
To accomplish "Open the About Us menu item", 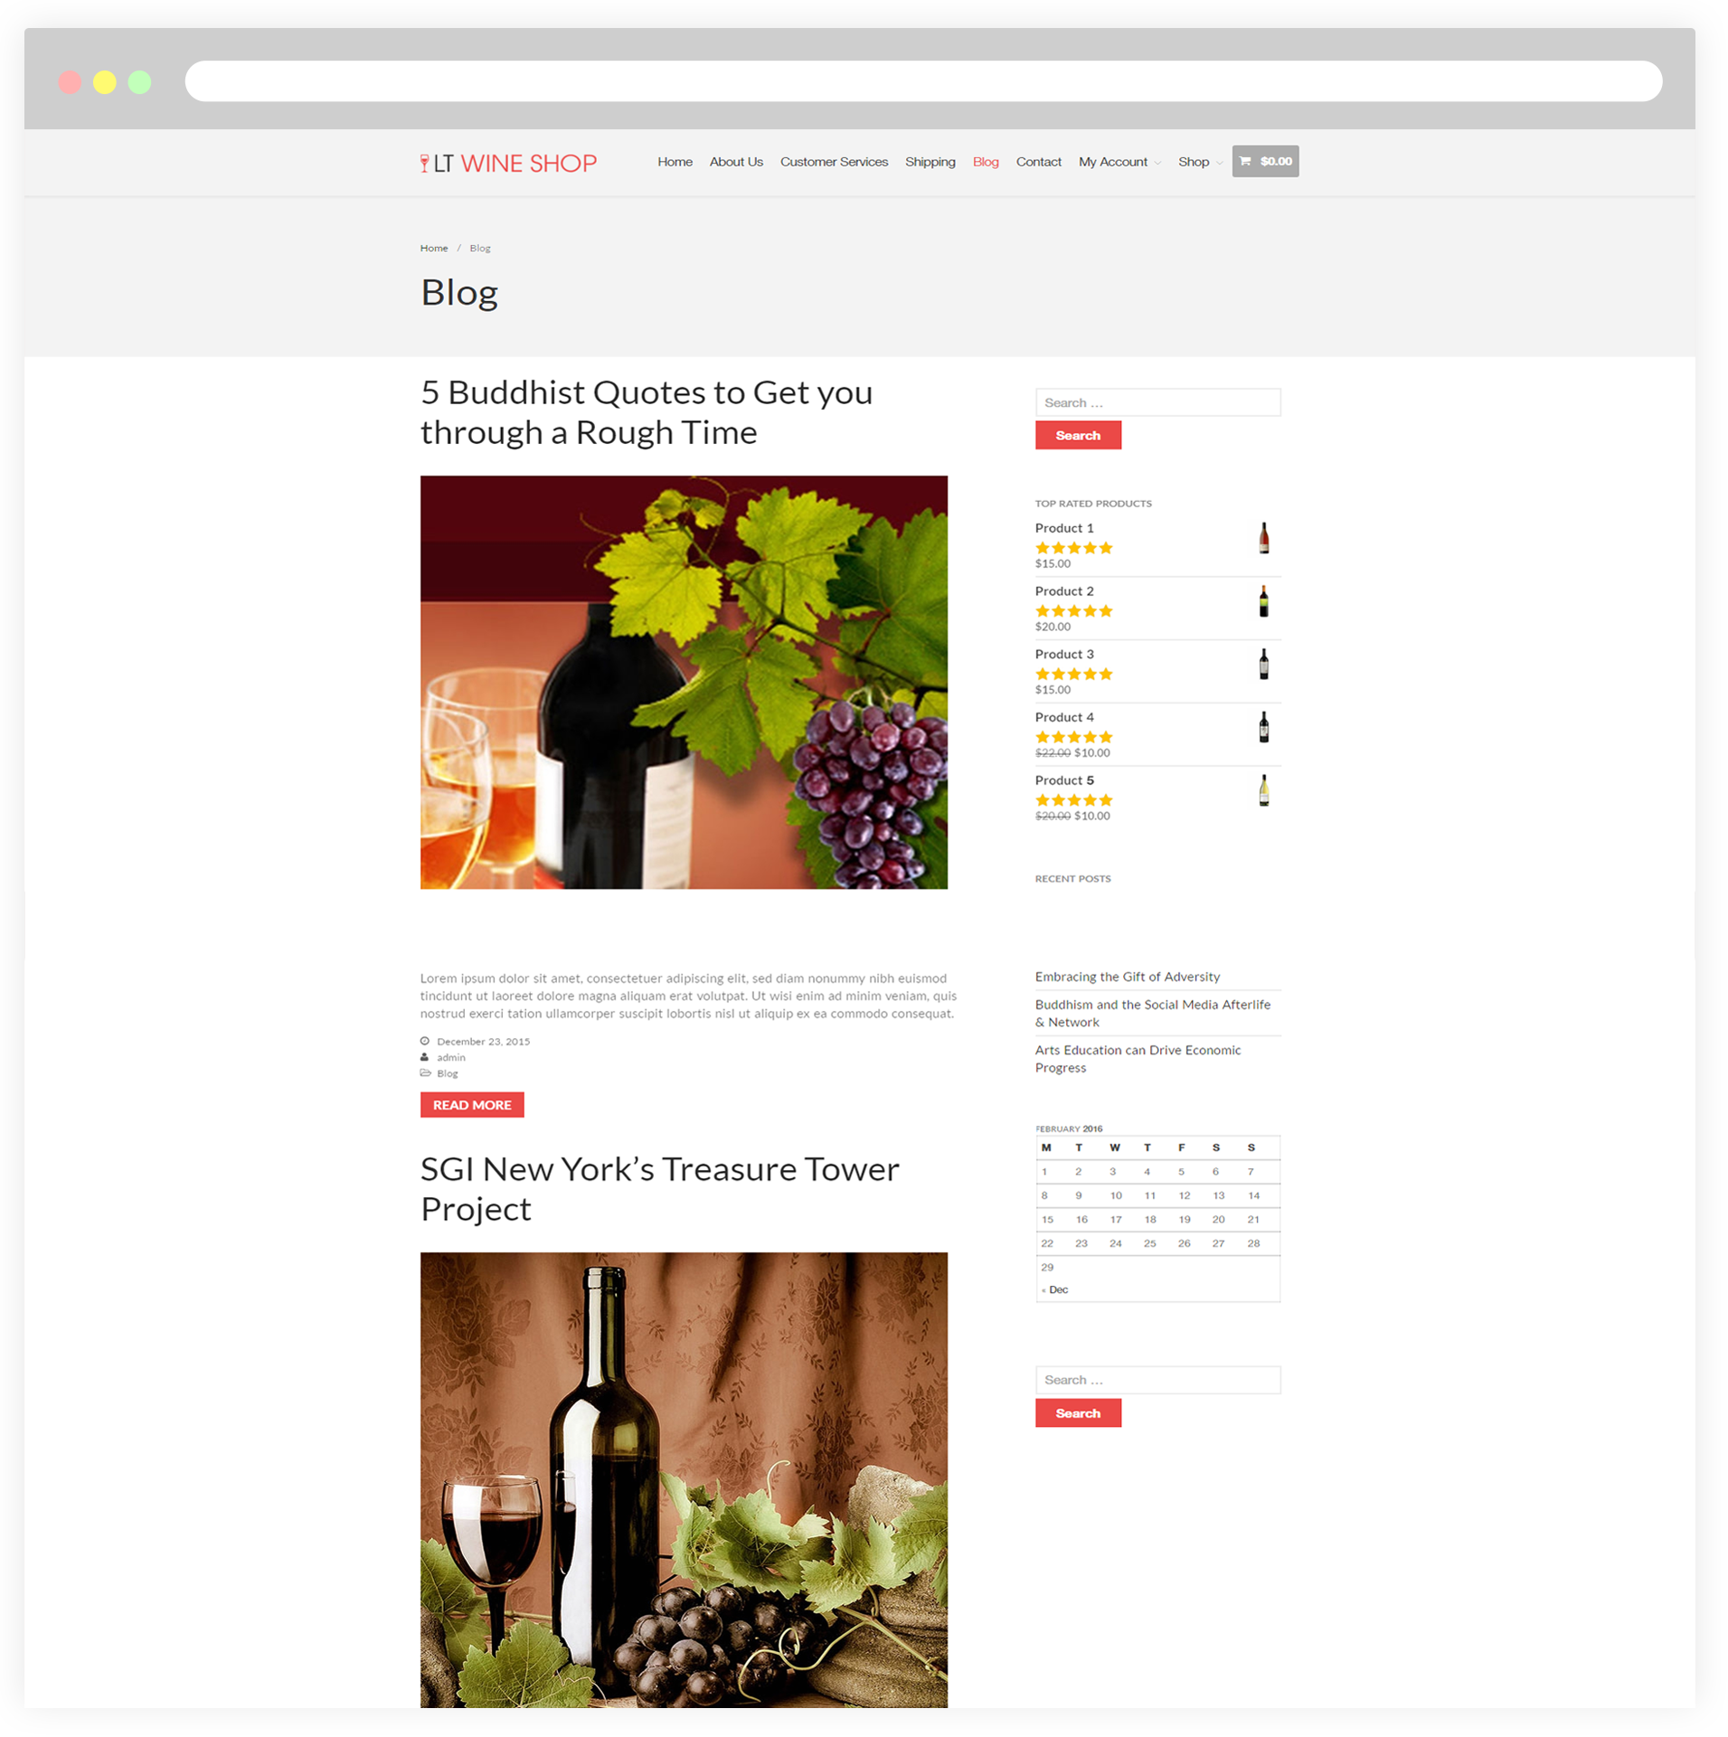I will pyautogui.click(x=736, y=162).
